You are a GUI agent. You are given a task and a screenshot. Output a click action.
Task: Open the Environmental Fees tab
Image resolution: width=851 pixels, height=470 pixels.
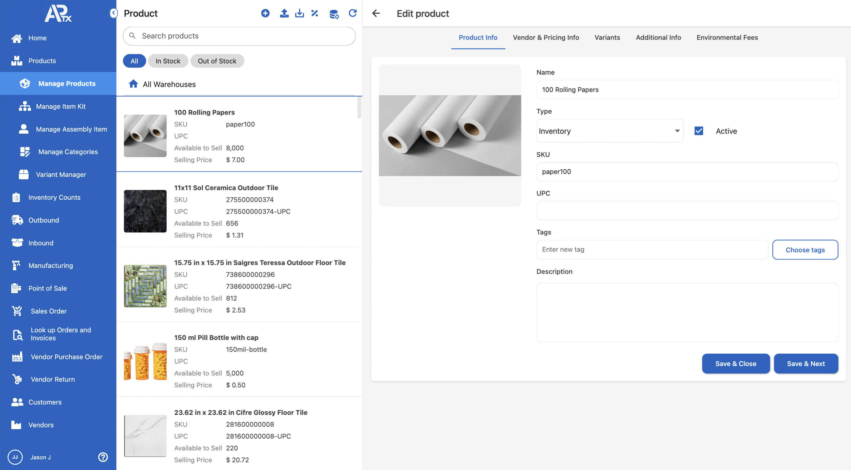(x=727, y=38)
